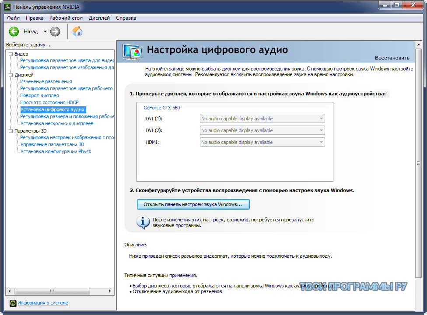Click Открыть панель настроек звука Windows button

point(193,204)
